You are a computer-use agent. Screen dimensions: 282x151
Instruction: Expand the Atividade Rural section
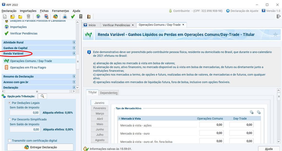[x=74, y=42]
